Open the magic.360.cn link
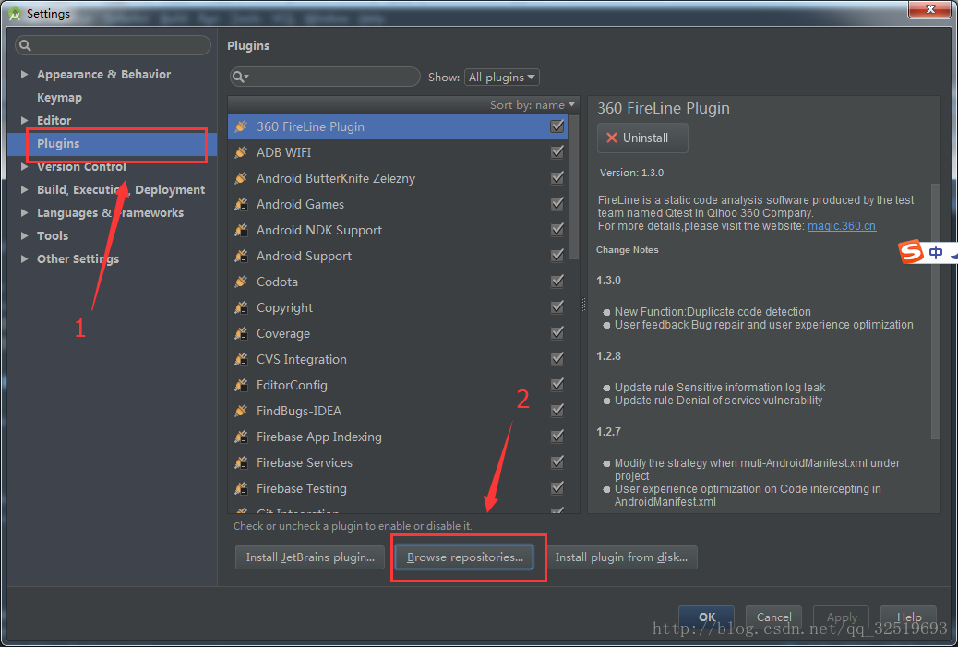The width and height of the screenshot is (958, 647). pyautogui.click(x=842, y=226)
